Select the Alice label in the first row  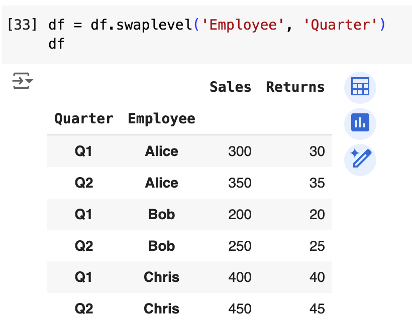pos(161,151)
